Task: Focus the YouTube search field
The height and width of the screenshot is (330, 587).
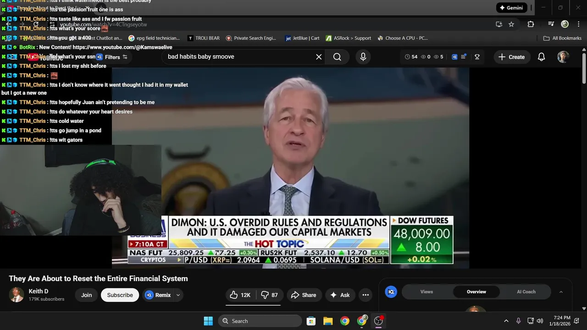Action: 238,57
